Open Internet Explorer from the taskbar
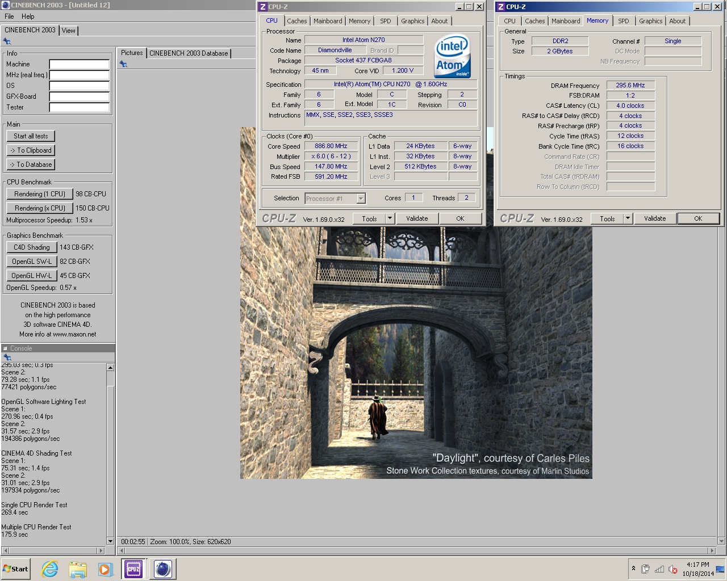 (x=50, y=569)
